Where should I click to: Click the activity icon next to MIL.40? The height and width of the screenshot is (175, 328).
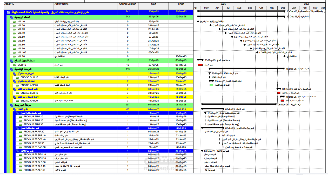pyautogui.click(x=14, y=33)
